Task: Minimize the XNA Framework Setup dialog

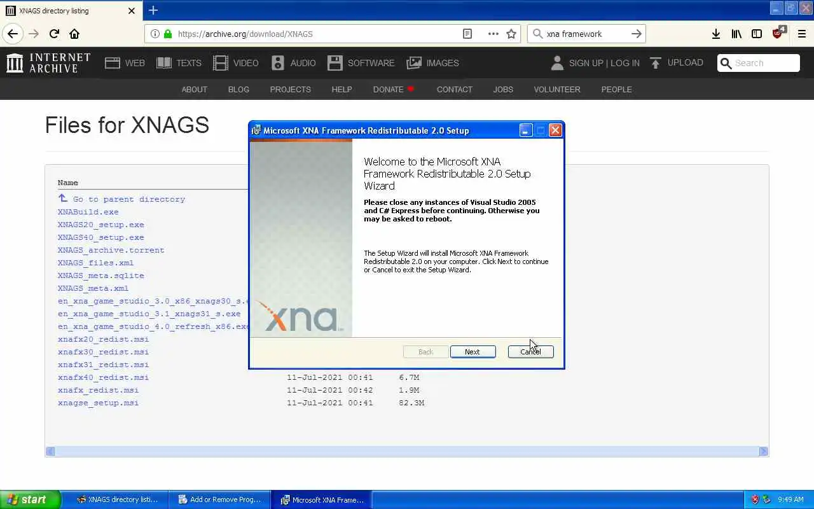Action: pos(525,130)
